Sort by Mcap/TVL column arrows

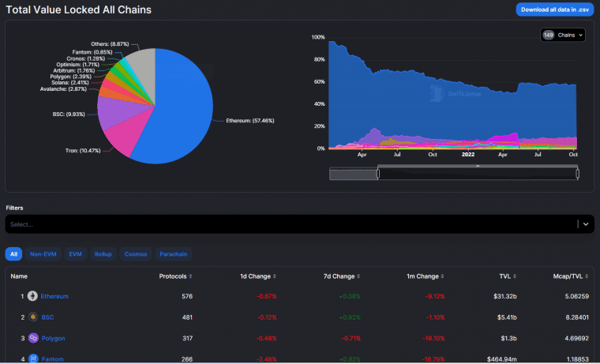click(x=587, y=276)
